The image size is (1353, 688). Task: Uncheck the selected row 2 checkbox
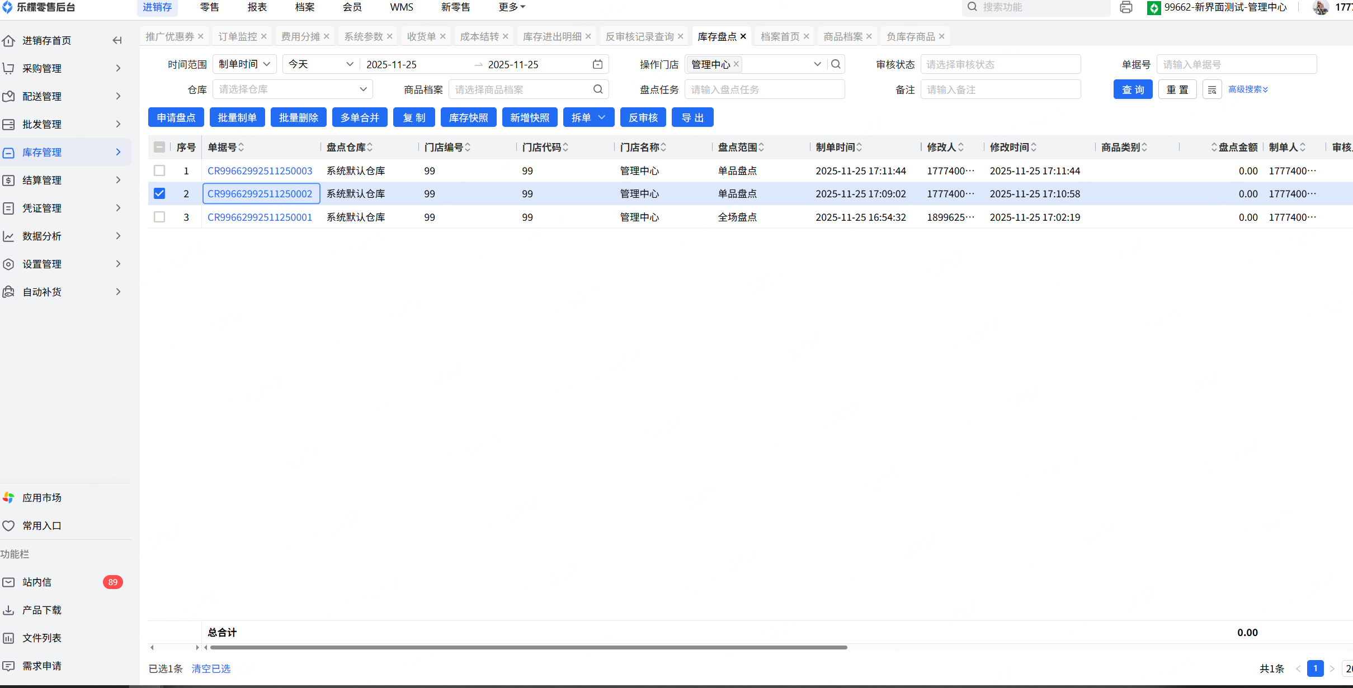point(159,193)
